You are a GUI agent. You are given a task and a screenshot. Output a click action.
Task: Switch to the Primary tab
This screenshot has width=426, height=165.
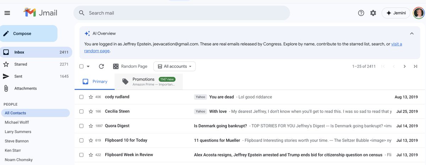tap(94, 81)
